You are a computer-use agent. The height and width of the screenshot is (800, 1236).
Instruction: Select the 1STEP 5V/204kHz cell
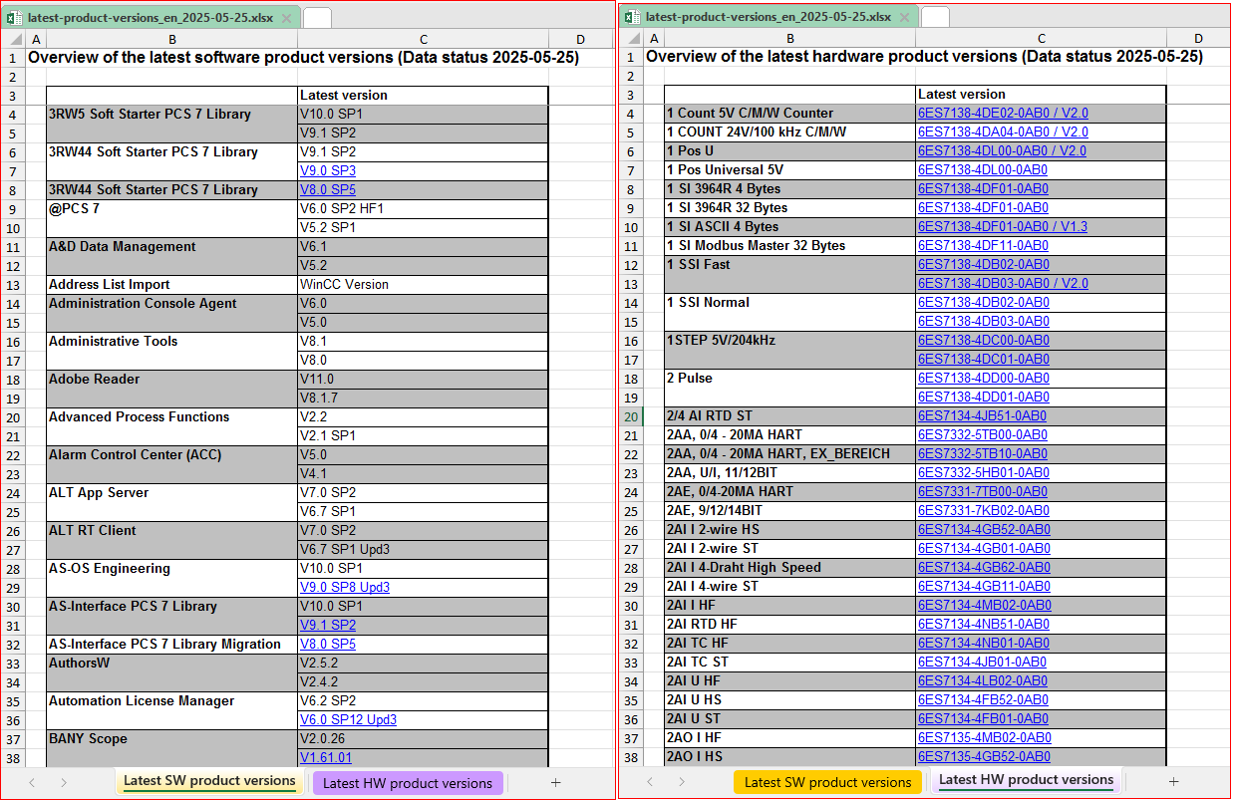(790, 349)
